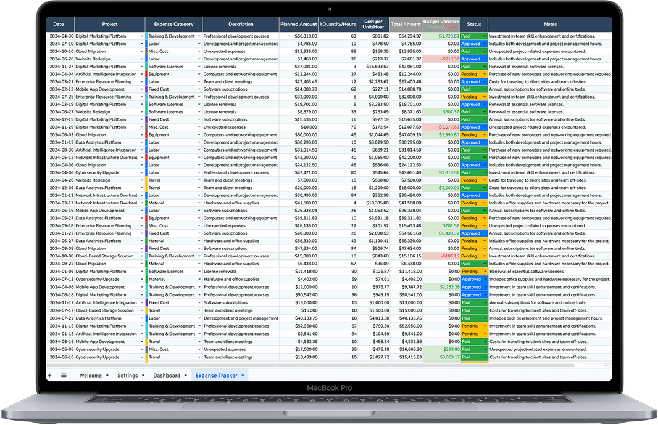
Task: Open Project dropdown in the 2024-04-30 row
Action: tap(142, 36)
